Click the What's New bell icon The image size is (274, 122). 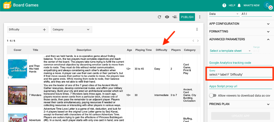tap(239, 6)
